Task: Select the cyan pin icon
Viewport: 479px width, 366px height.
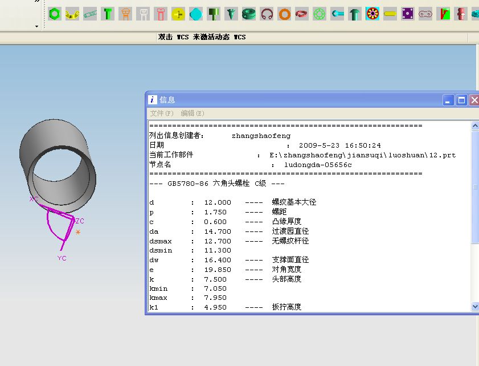Action: [337, 14]
